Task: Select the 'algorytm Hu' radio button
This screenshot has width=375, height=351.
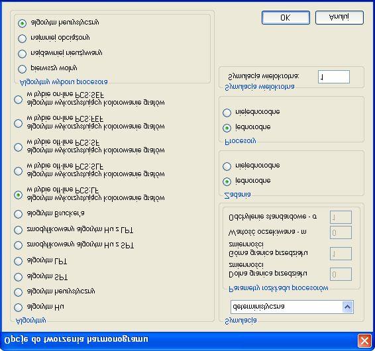Action: tap(18, 307)
